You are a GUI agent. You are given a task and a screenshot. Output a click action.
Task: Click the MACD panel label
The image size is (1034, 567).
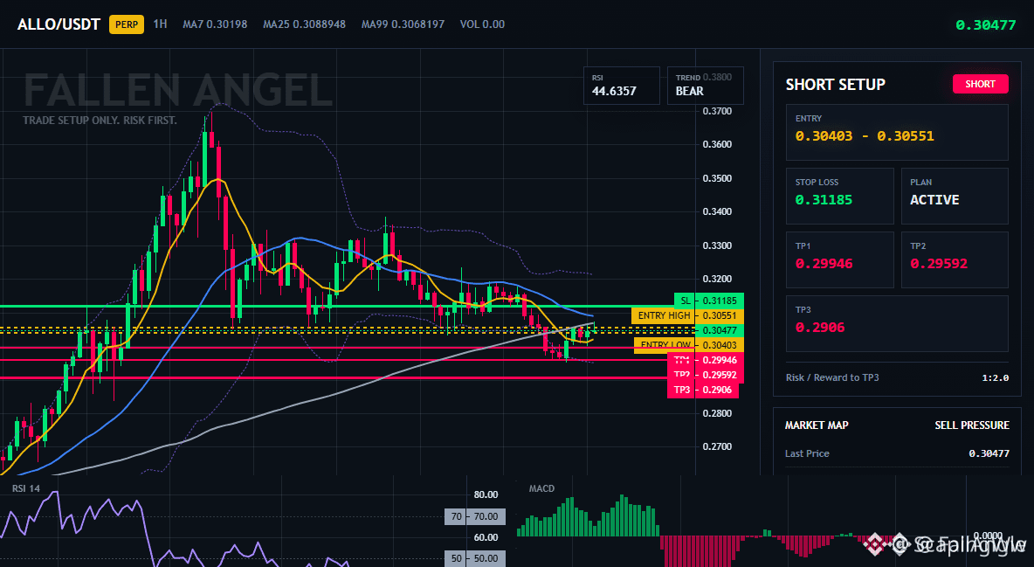[x=541, y=488]
